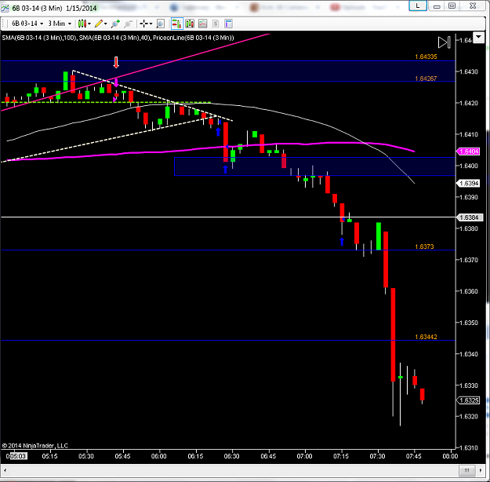490x482 pixels.
Task: Select the pencil drawing tools icon
Action: (x=99, y=24)
